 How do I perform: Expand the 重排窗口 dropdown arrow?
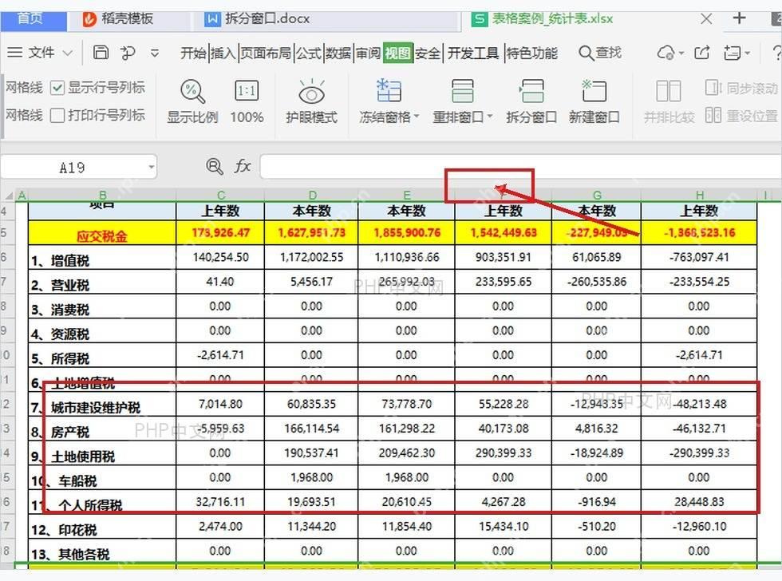tap(490, 117)
